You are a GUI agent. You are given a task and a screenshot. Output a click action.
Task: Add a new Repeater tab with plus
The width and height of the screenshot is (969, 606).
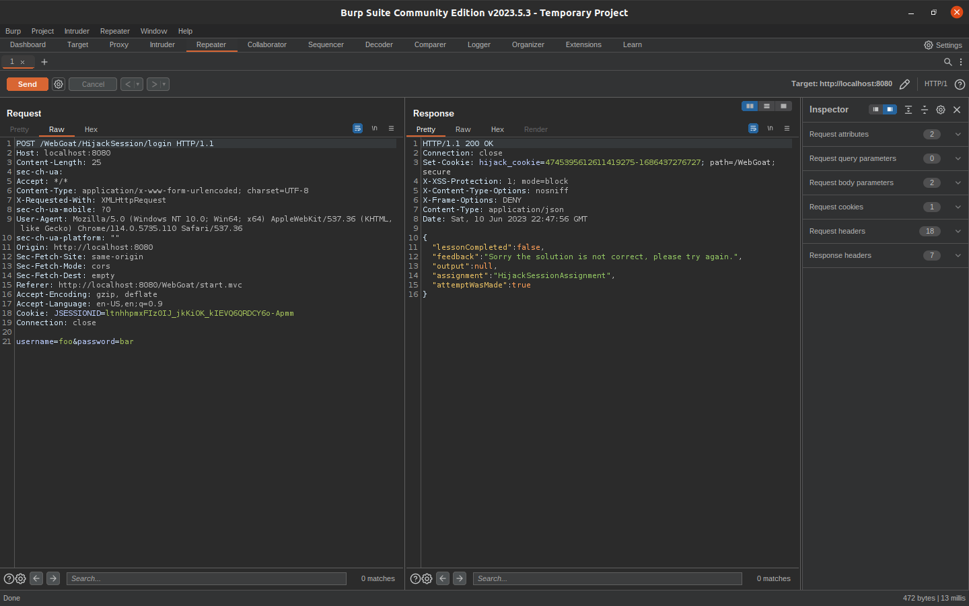pos(44,62)
